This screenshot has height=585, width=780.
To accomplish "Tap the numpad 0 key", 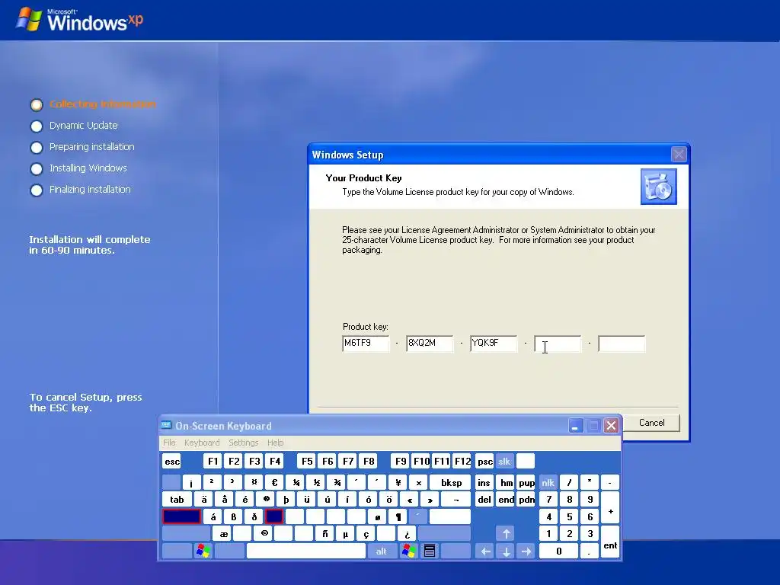I will [x=558, y=551].
